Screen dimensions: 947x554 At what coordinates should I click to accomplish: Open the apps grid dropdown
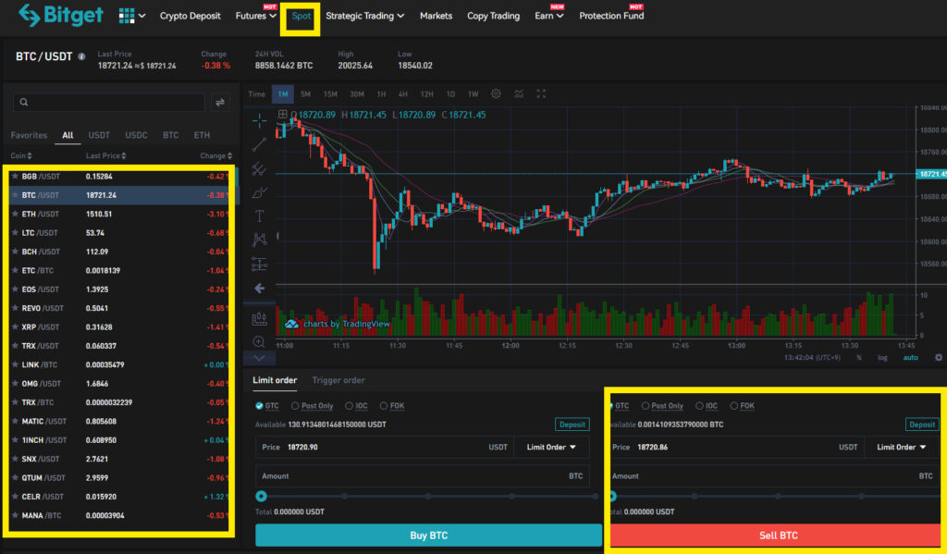click(131, 16)
